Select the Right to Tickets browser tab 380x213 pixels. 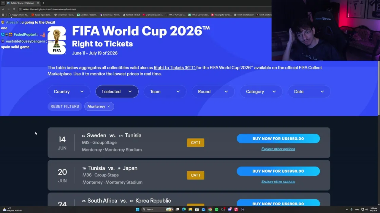point(22,3)
